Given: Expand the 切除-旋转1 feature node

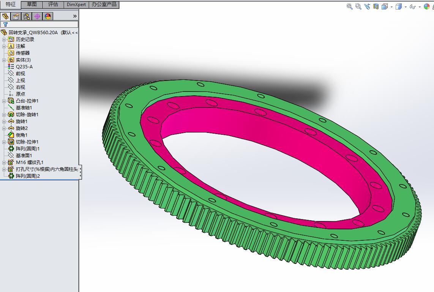Looking at the screenshot, I should tap(4, 115).
